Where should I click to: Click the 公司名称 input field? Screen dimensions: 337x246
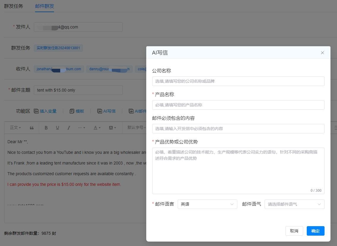coord(238,81)
